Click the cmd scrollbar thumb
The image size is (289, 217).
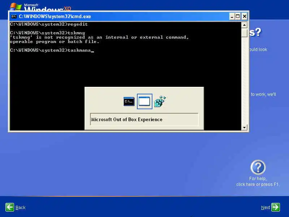[244, 33]
